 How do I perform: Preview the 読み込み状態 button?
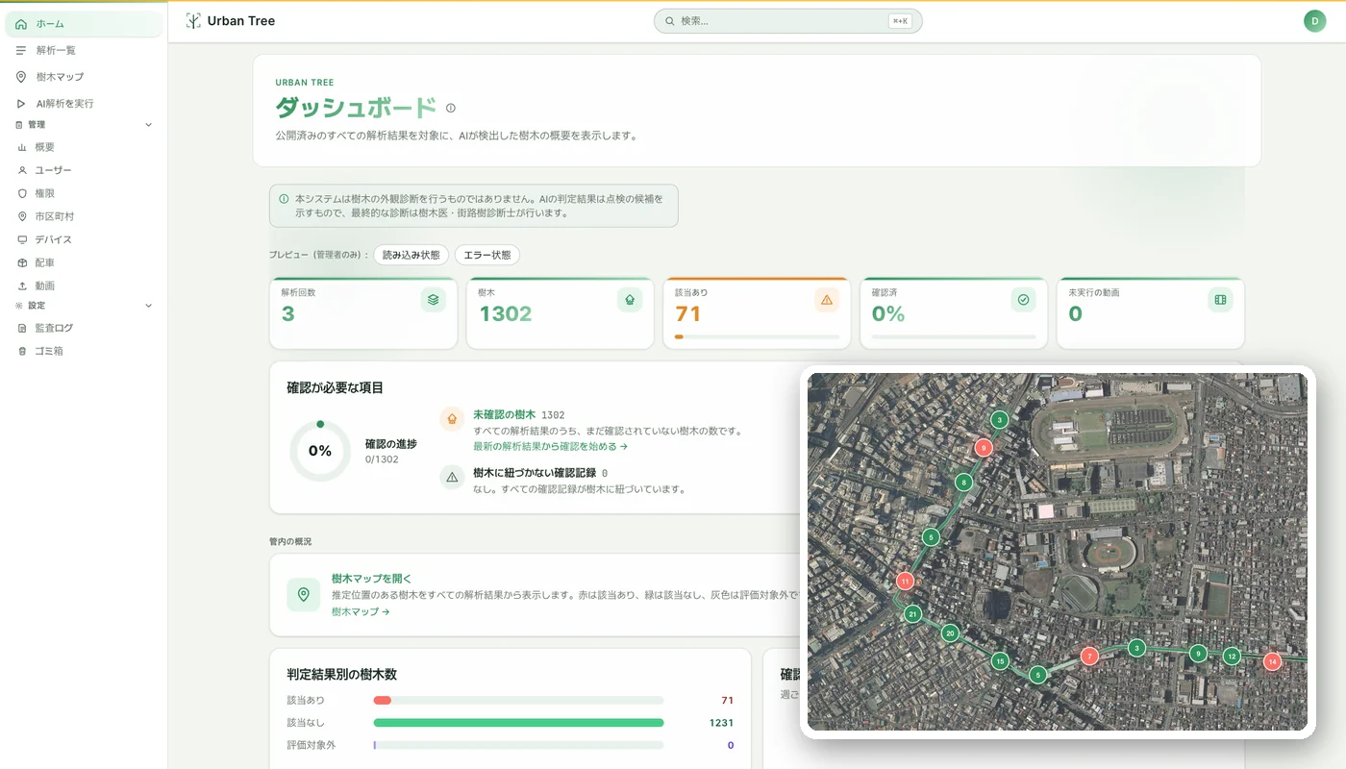click(x=411, y=255)
